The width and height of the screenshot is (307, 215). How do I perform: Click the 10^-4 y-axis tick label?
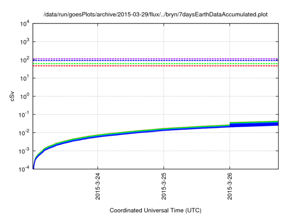point(24,169)
